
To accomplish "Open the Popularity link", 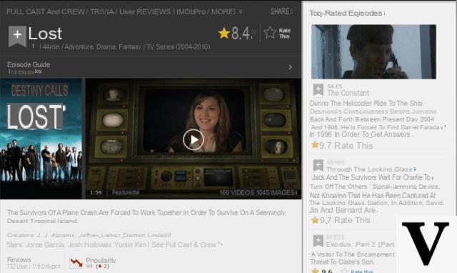I will pyautogui.click(x=101, y=260).
